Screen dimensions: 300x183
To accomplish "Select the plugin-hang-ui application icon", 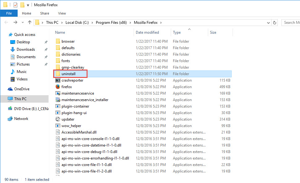I will [x=58, y=113].
